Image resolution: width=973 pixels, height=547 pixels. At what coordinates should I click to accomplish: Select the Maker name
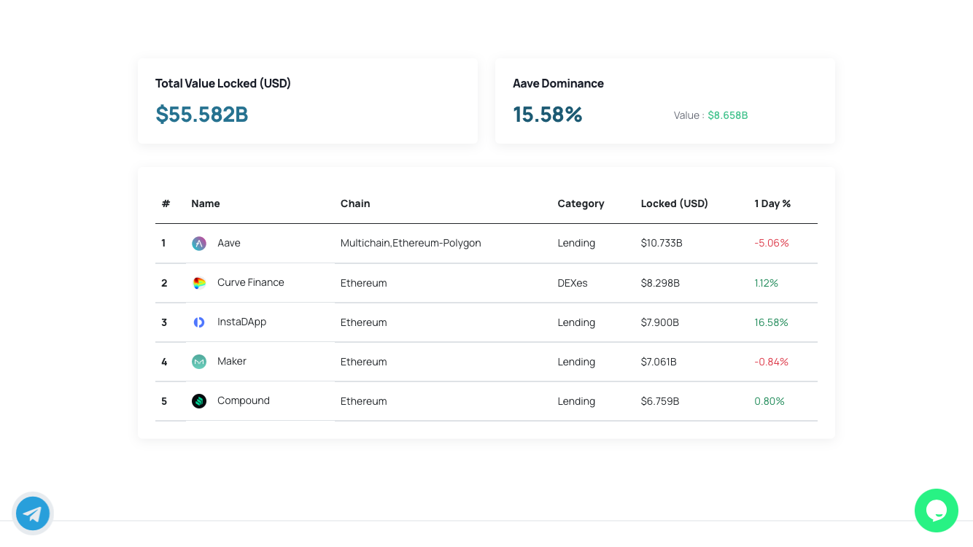232,361
